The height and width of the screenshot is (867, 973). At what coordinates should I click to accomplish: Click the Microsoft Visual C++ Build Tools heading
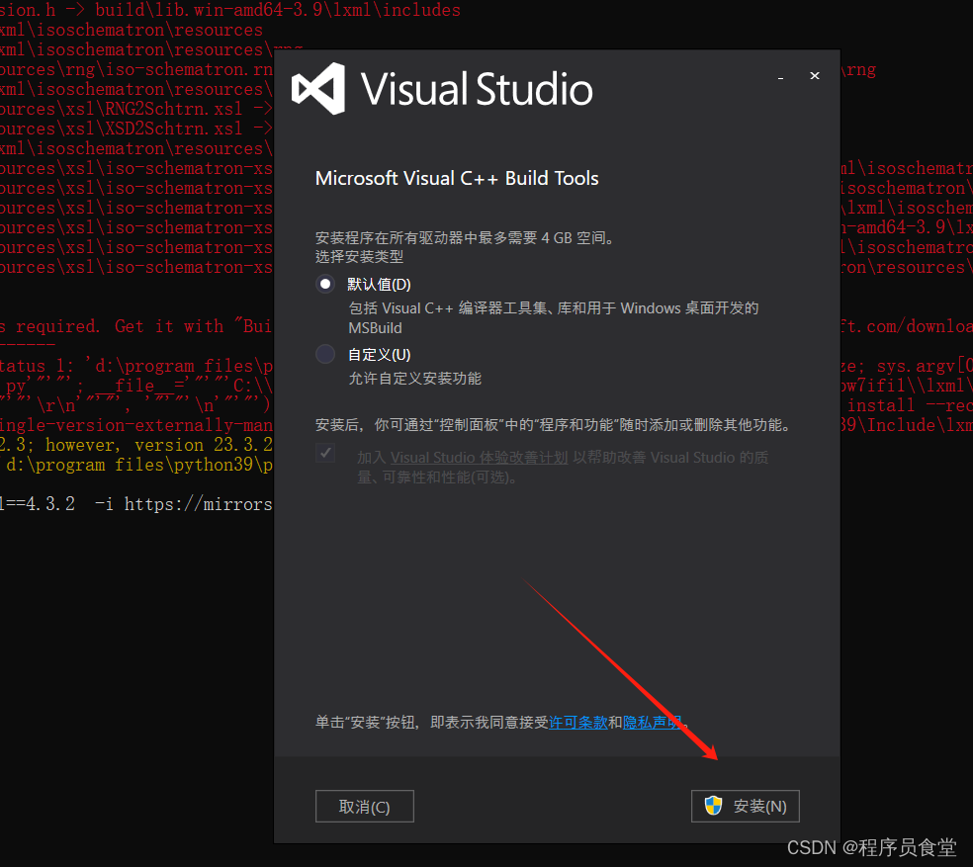457,178
